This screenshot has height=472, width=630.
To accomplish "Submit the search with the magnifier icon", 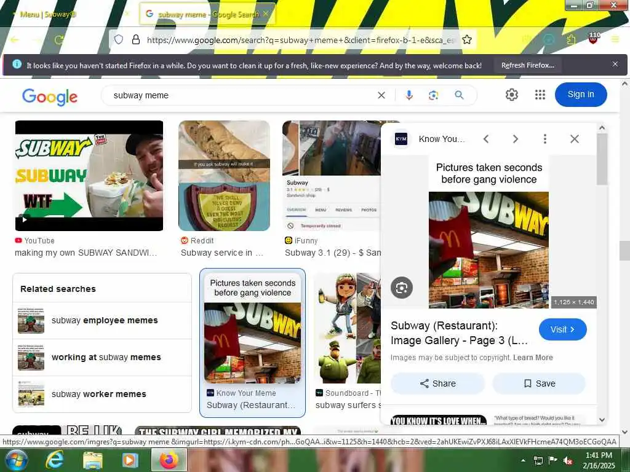I will click(x=459, y=95).
